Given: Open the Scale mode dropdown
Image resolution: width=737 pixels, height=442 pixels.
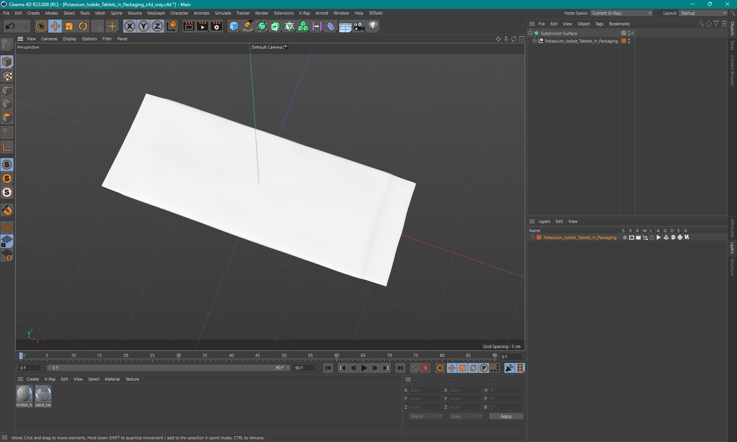Looking at the screenshot, I should point(466,416).
